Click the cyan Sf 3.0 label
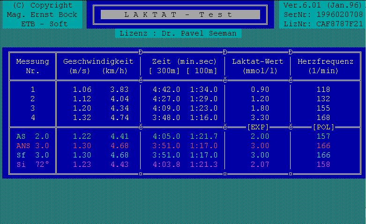 [x=33, y=155]
